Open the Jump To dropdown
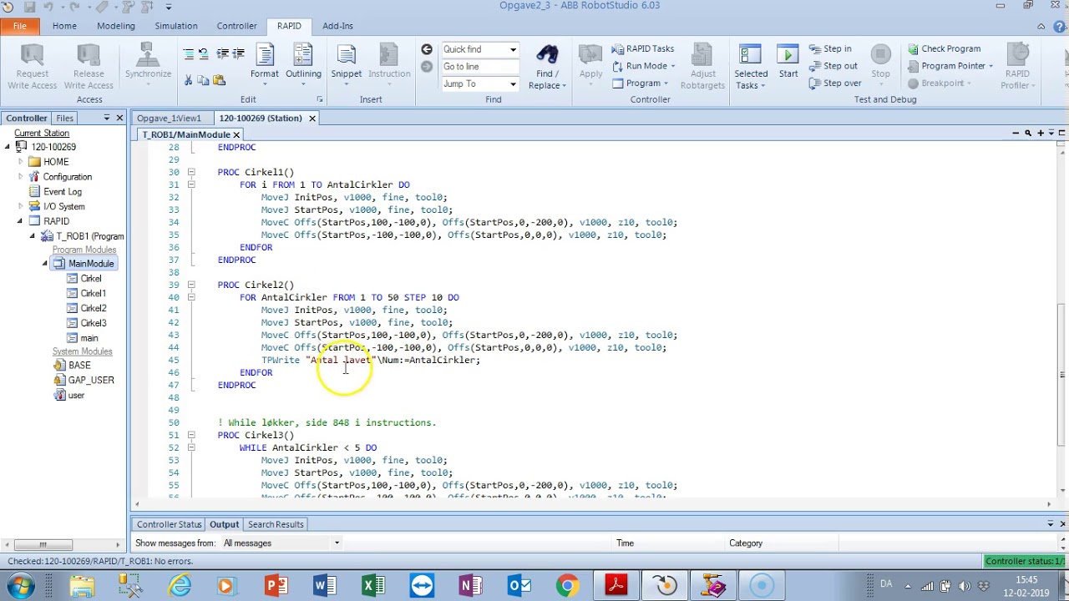Viewport: 1069px width, 601px height. coord(513,84)
